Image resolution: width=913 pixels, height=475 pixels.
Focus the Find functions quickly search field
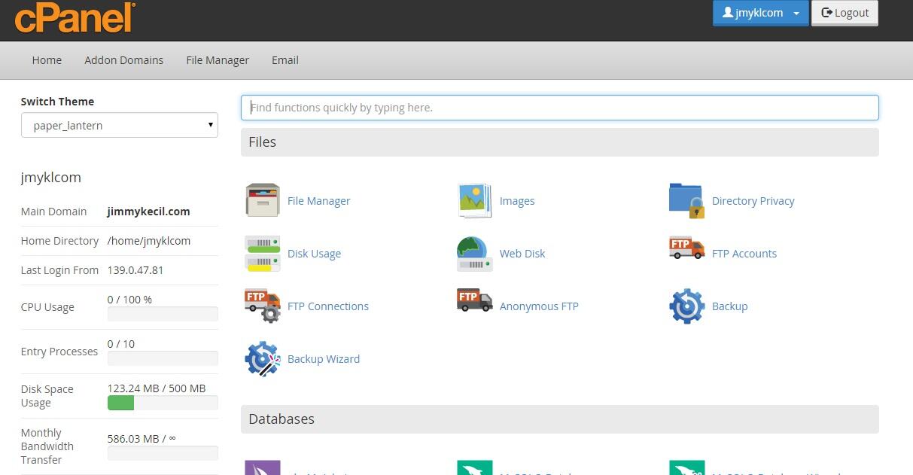click(559, 108)
